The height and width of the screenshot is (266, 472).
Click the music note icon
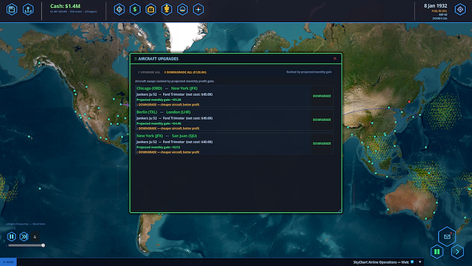(35, 236)
